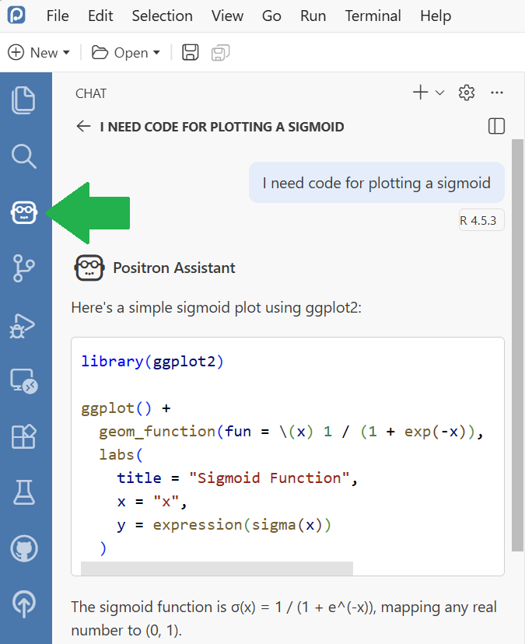Open Positron Assistant chat sidebar icon
Screen dimensions: 525x644
24,212
